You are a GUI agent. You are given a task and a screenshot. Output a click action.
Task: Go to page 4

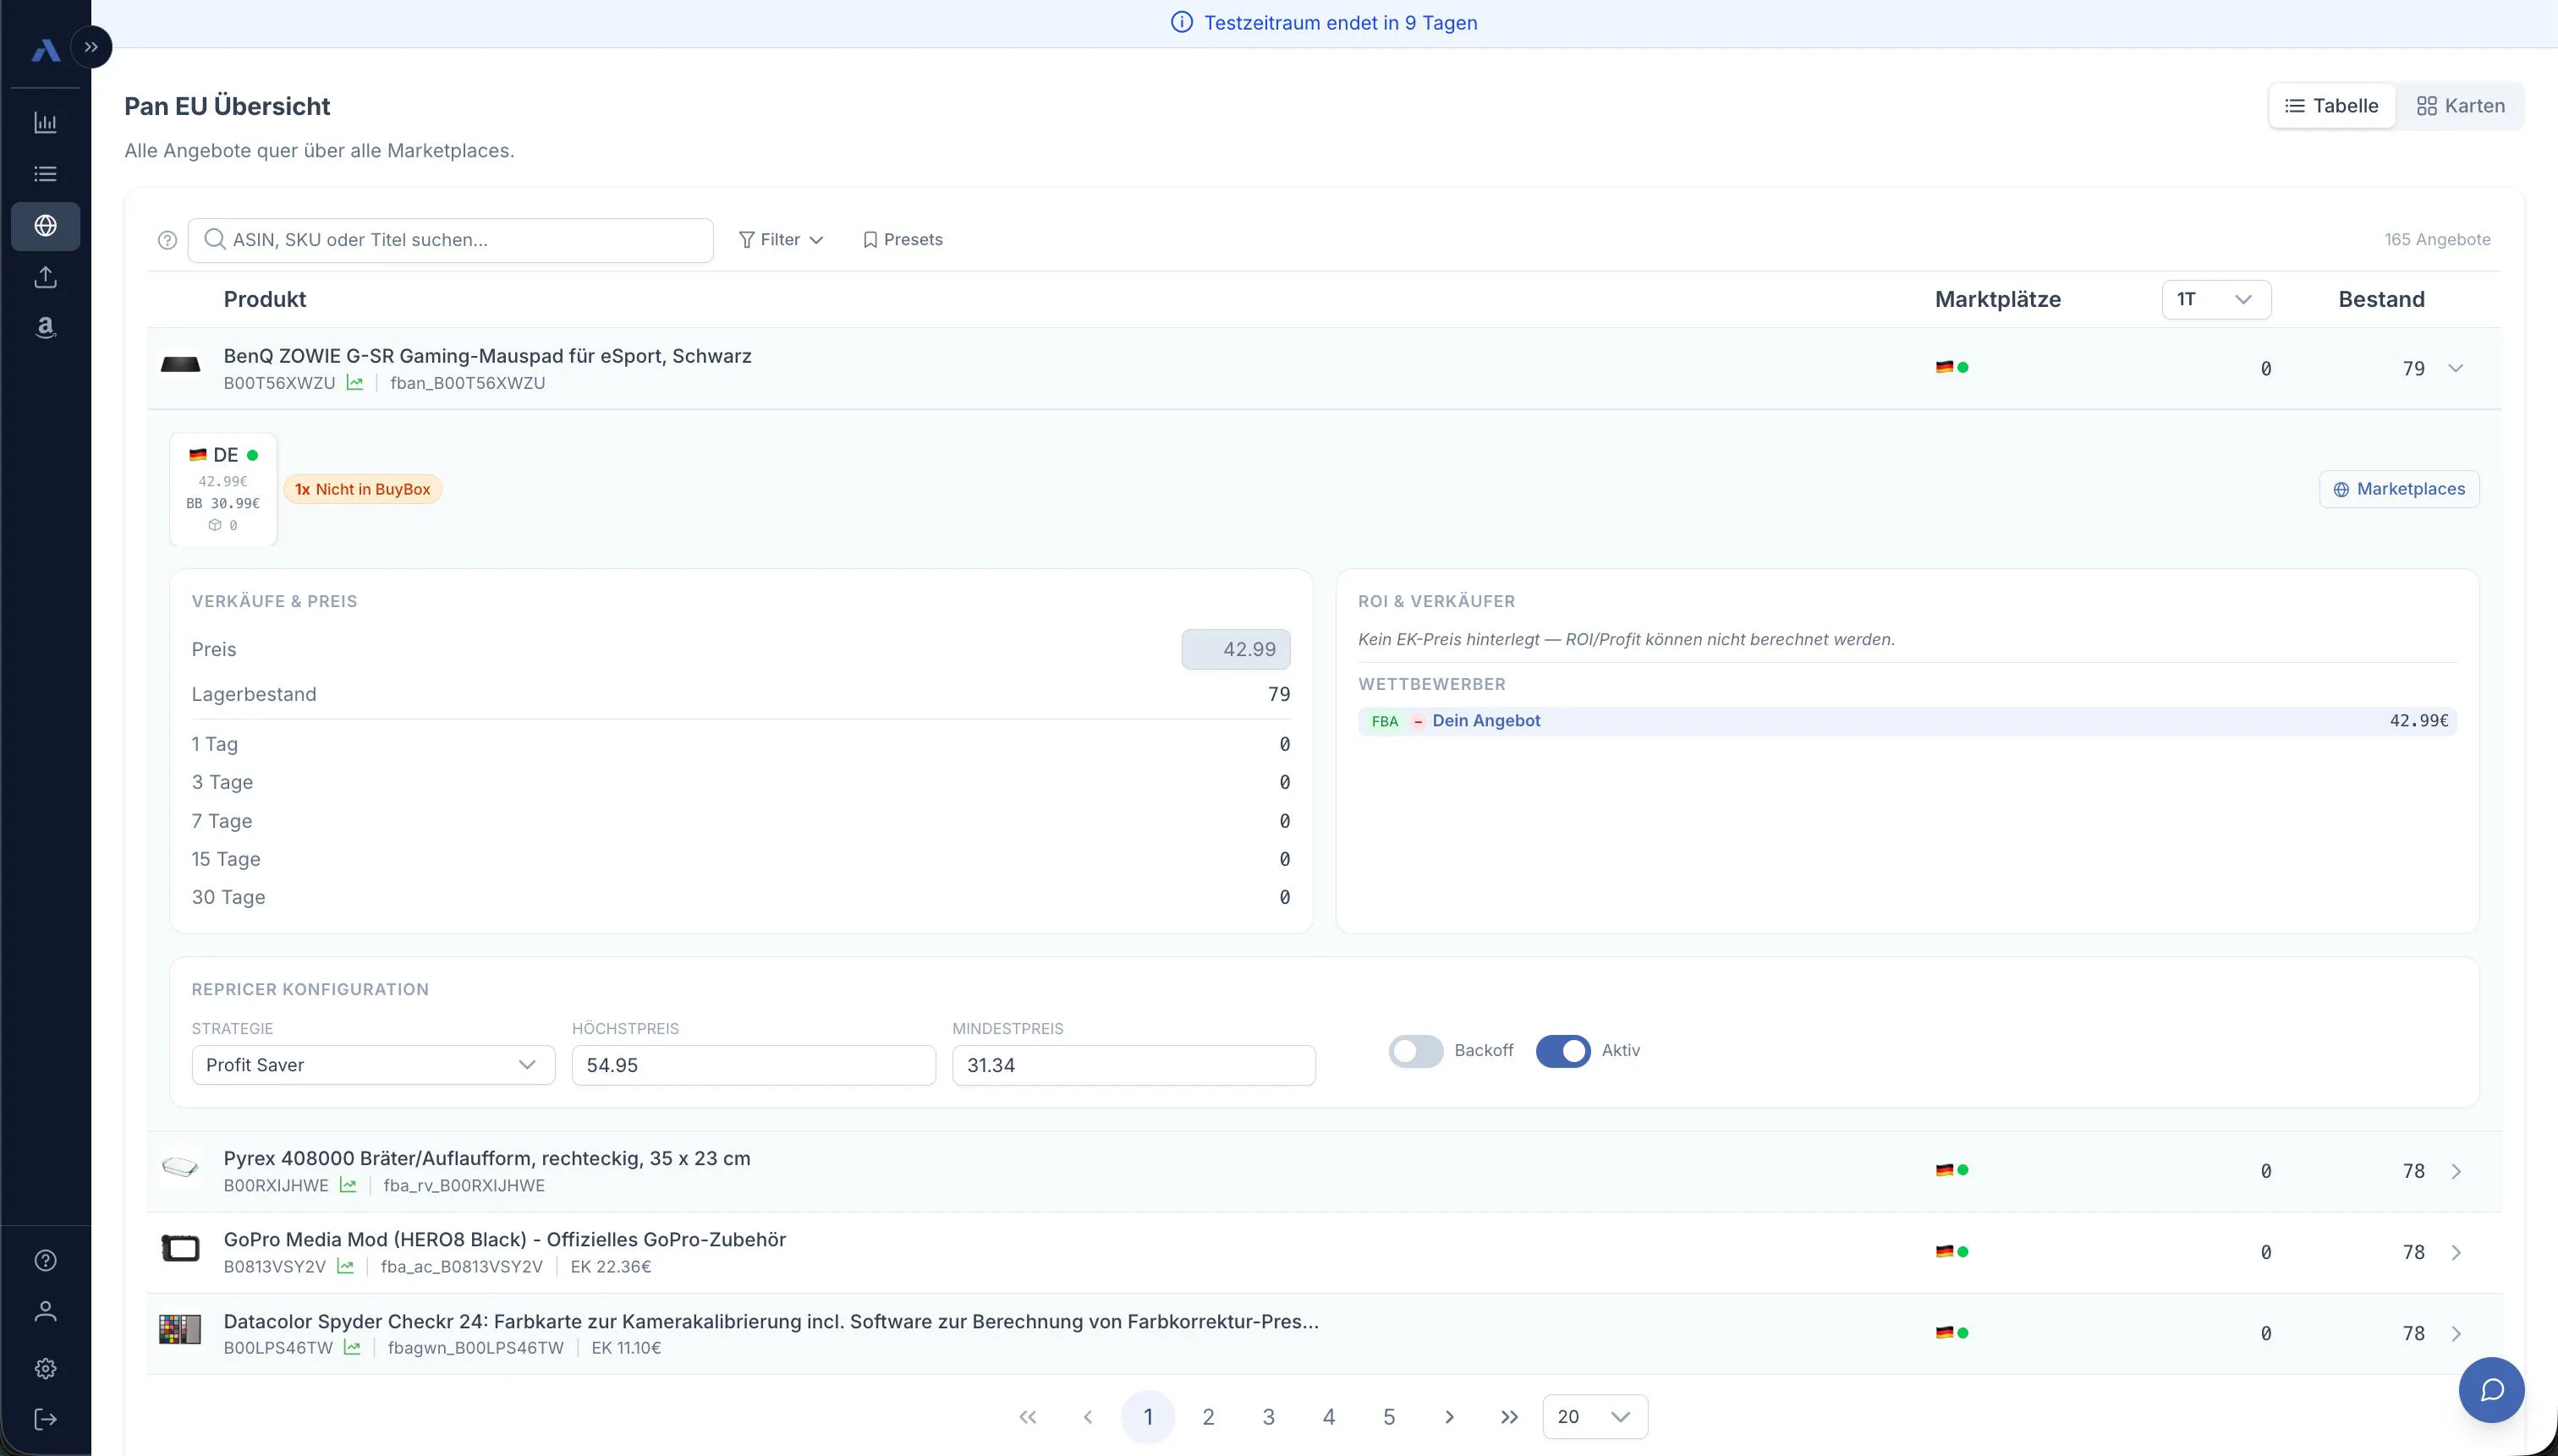1329,1417
